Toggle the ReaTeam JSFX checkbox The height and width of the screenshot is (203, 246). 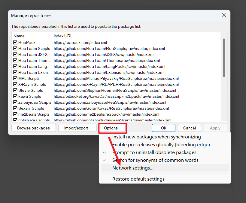pos(15,54)
